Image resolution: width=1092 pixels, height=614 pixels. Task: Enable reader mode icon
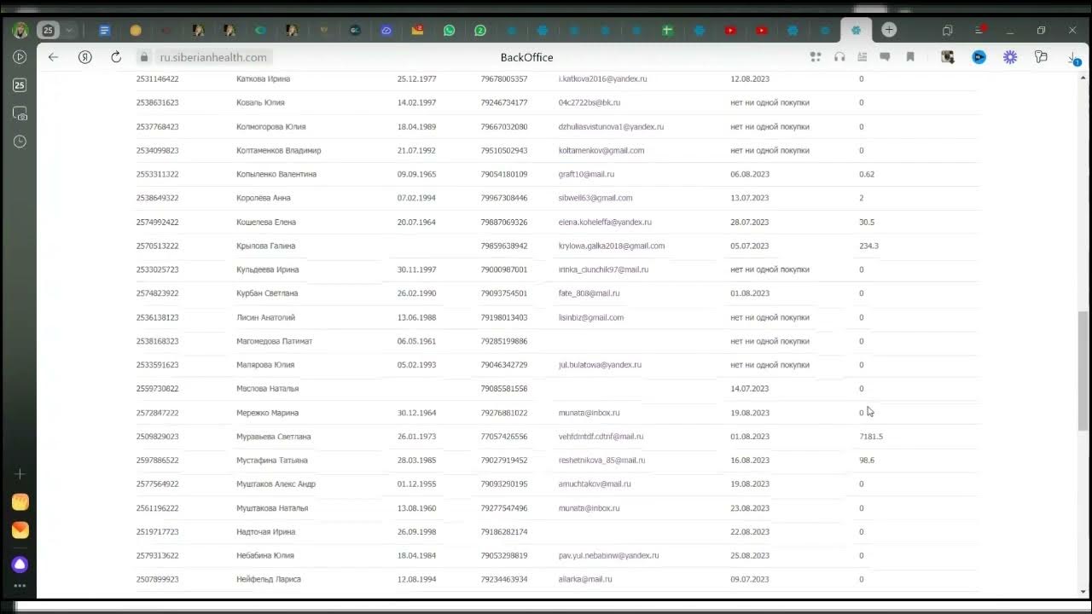[863, 57]
